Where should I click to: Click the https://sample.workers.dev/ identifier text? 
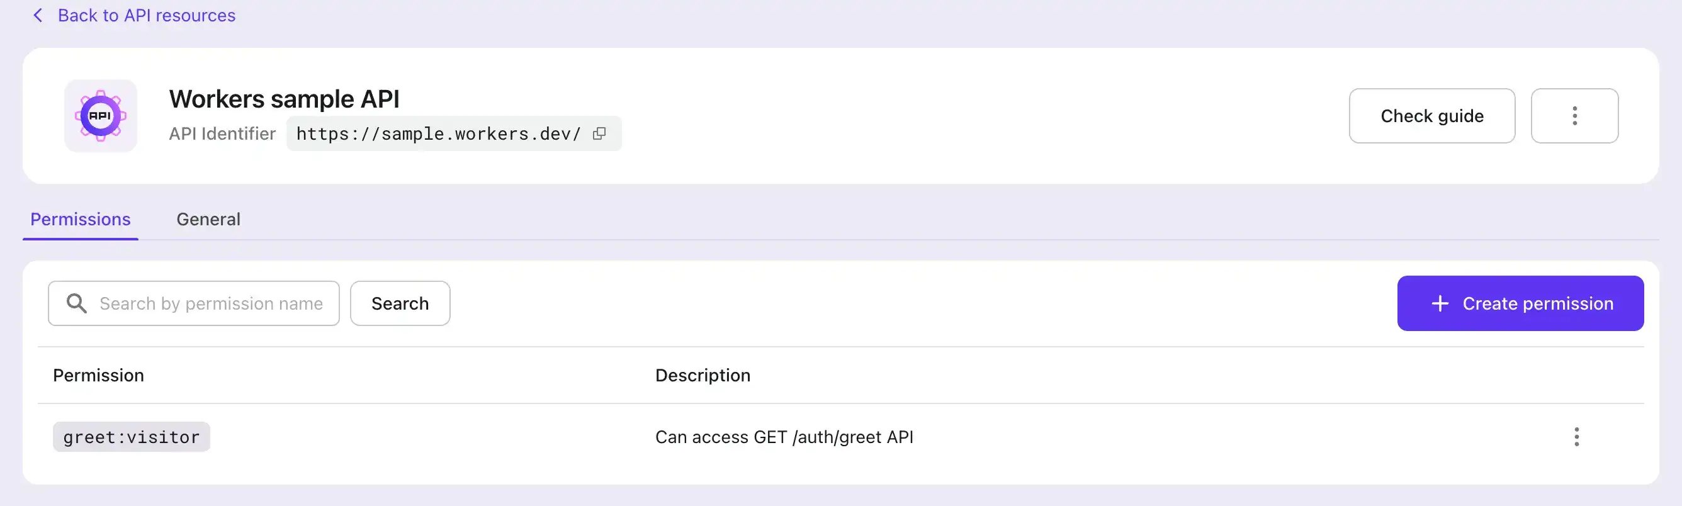(438, 134)
